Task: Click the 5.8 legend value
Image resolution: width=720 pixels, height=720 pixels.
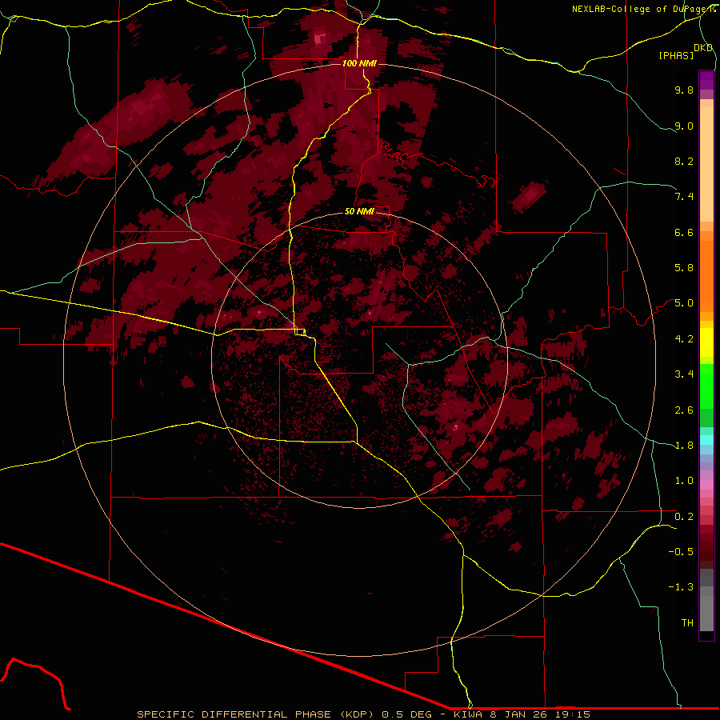Action: click(x=684, y=268)
